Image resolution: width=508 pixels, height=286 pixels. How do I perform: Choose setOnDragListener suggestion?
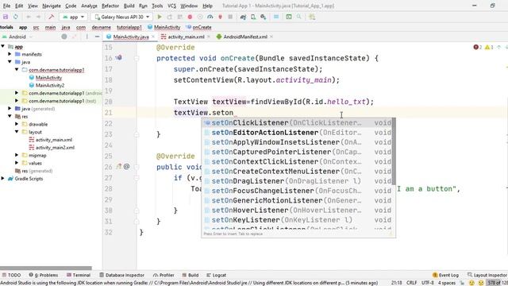[296, 181]
